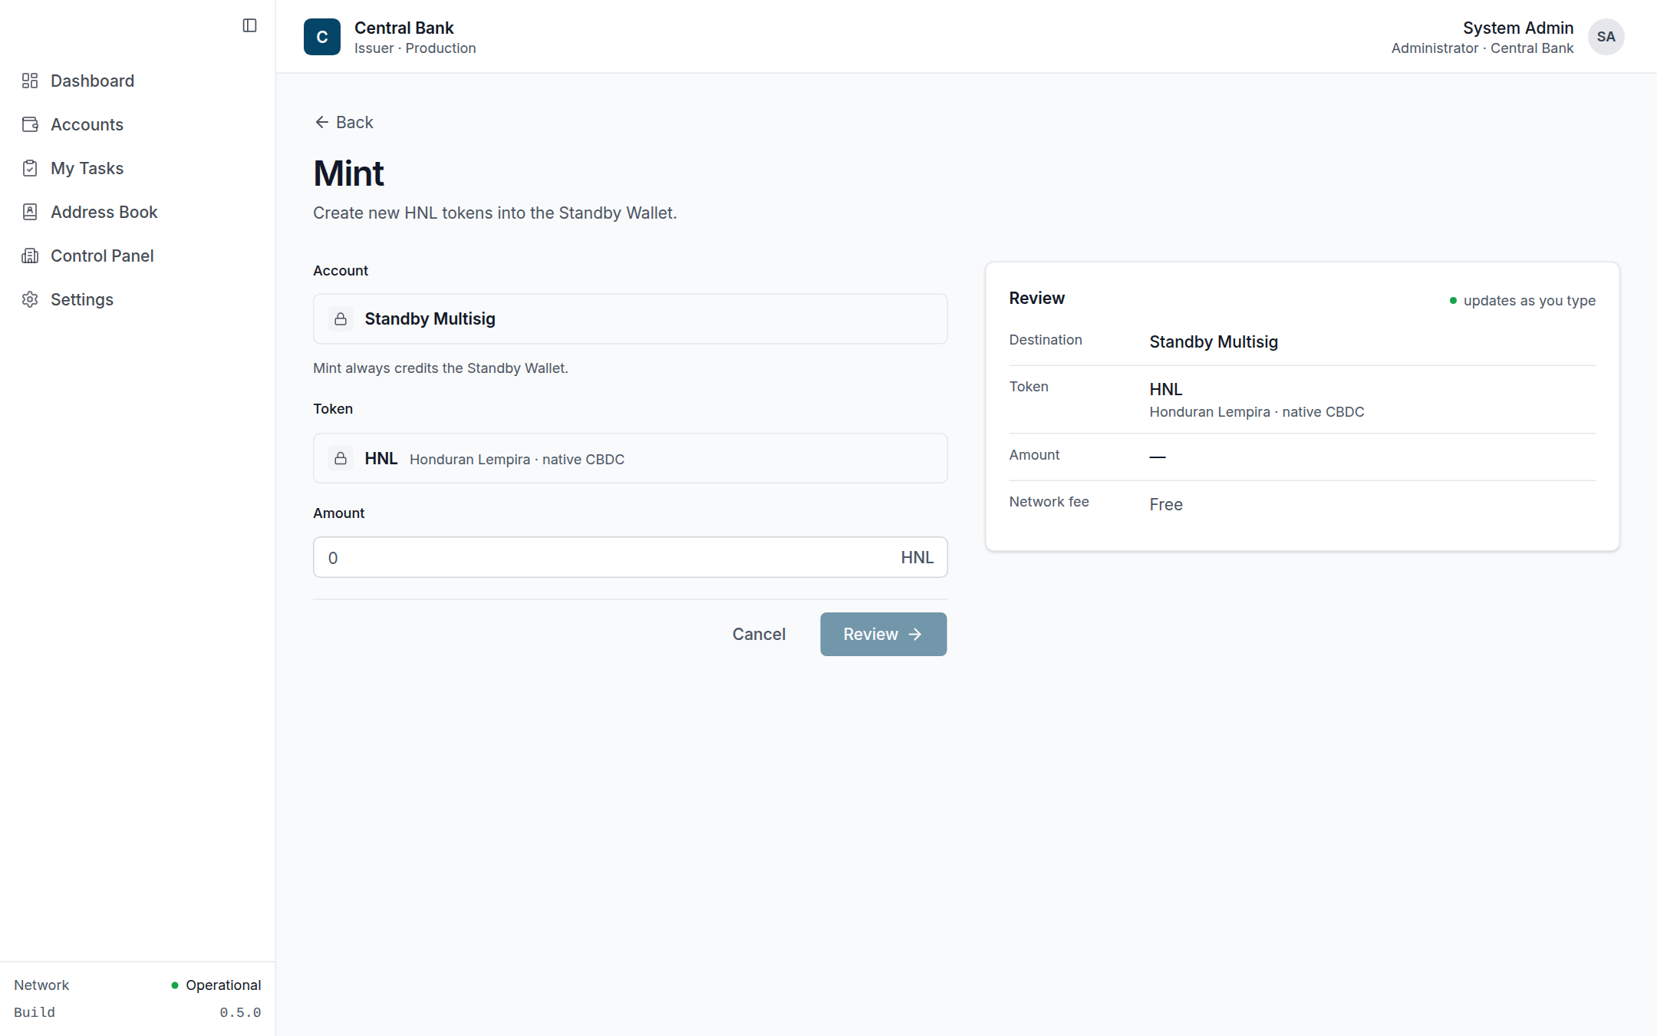Open Settings in the sidebar
Image resolution: width=1657 pixels, height=1036 pixels.
tap(138, 299)
